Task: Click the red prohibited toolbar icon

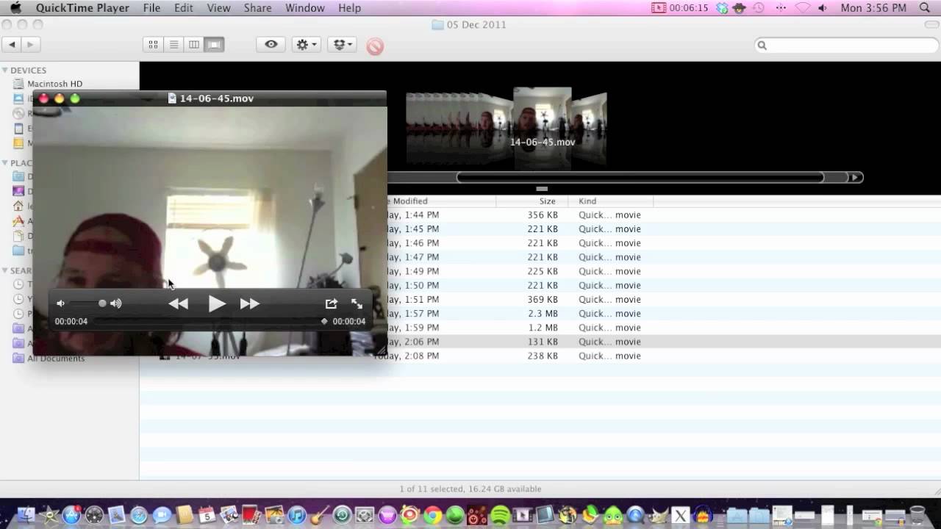Action: (x=375, y=46)
